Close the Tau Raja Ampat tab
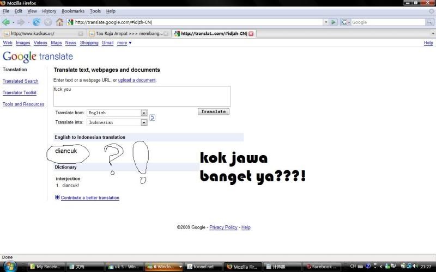 coord(166,34)
